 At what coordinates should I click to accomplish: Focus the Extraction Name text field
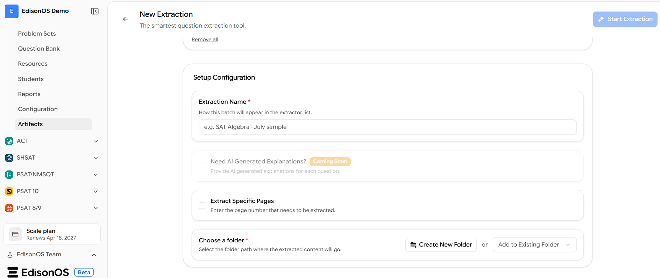(388, 127)
